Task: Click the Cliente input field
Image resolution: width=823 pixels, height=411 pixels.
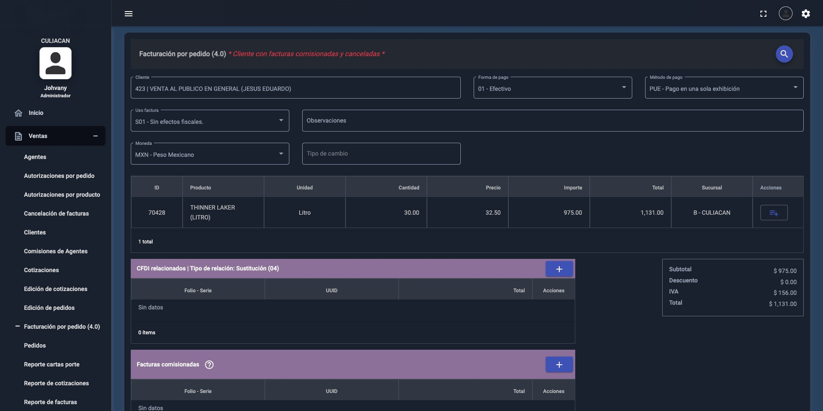Action: click(295, 88)
